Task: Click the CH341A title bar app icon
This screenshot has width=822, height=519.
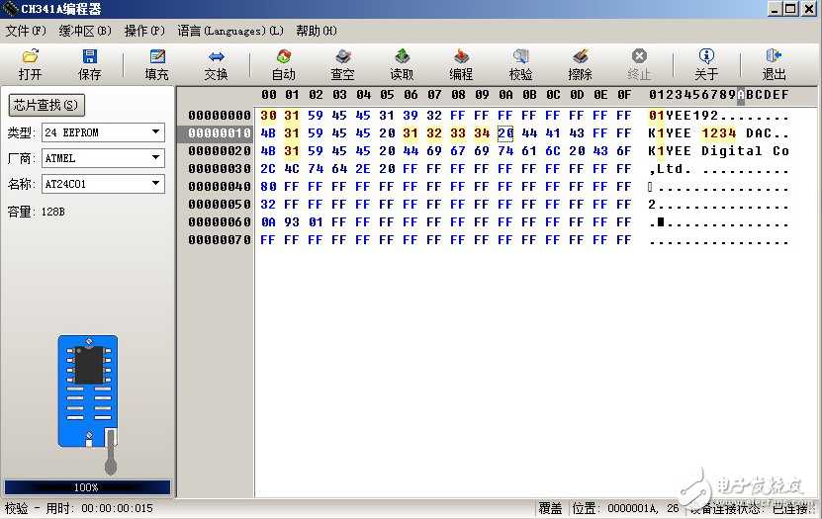Action: coord(10,8)
